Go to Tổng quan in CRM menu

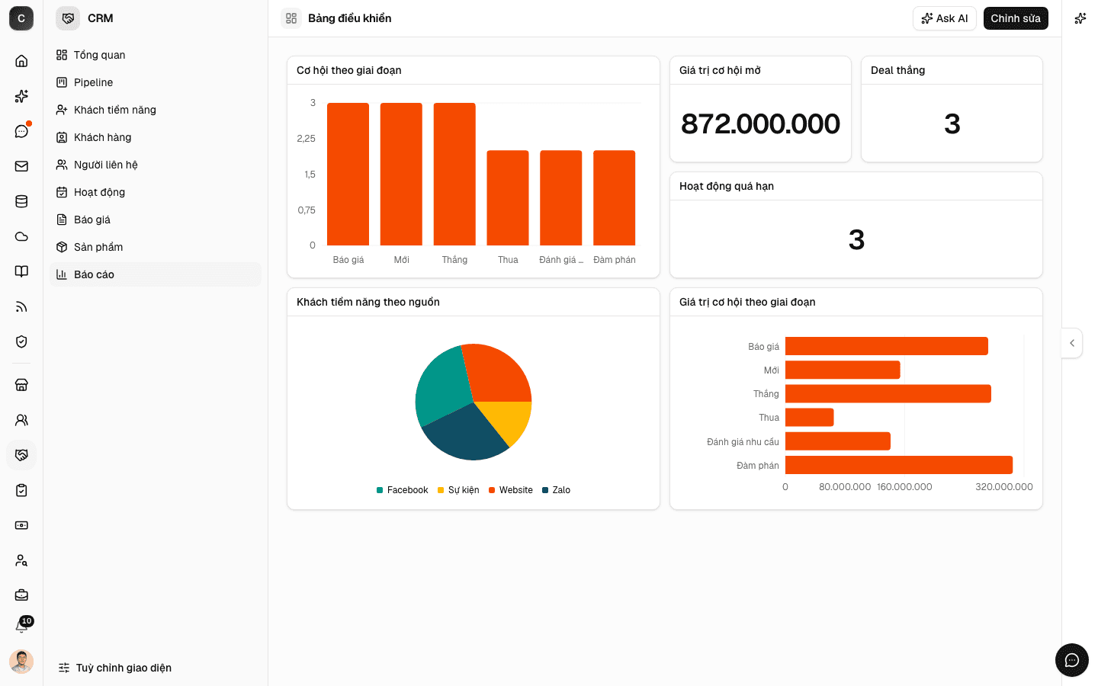[156, 55]
